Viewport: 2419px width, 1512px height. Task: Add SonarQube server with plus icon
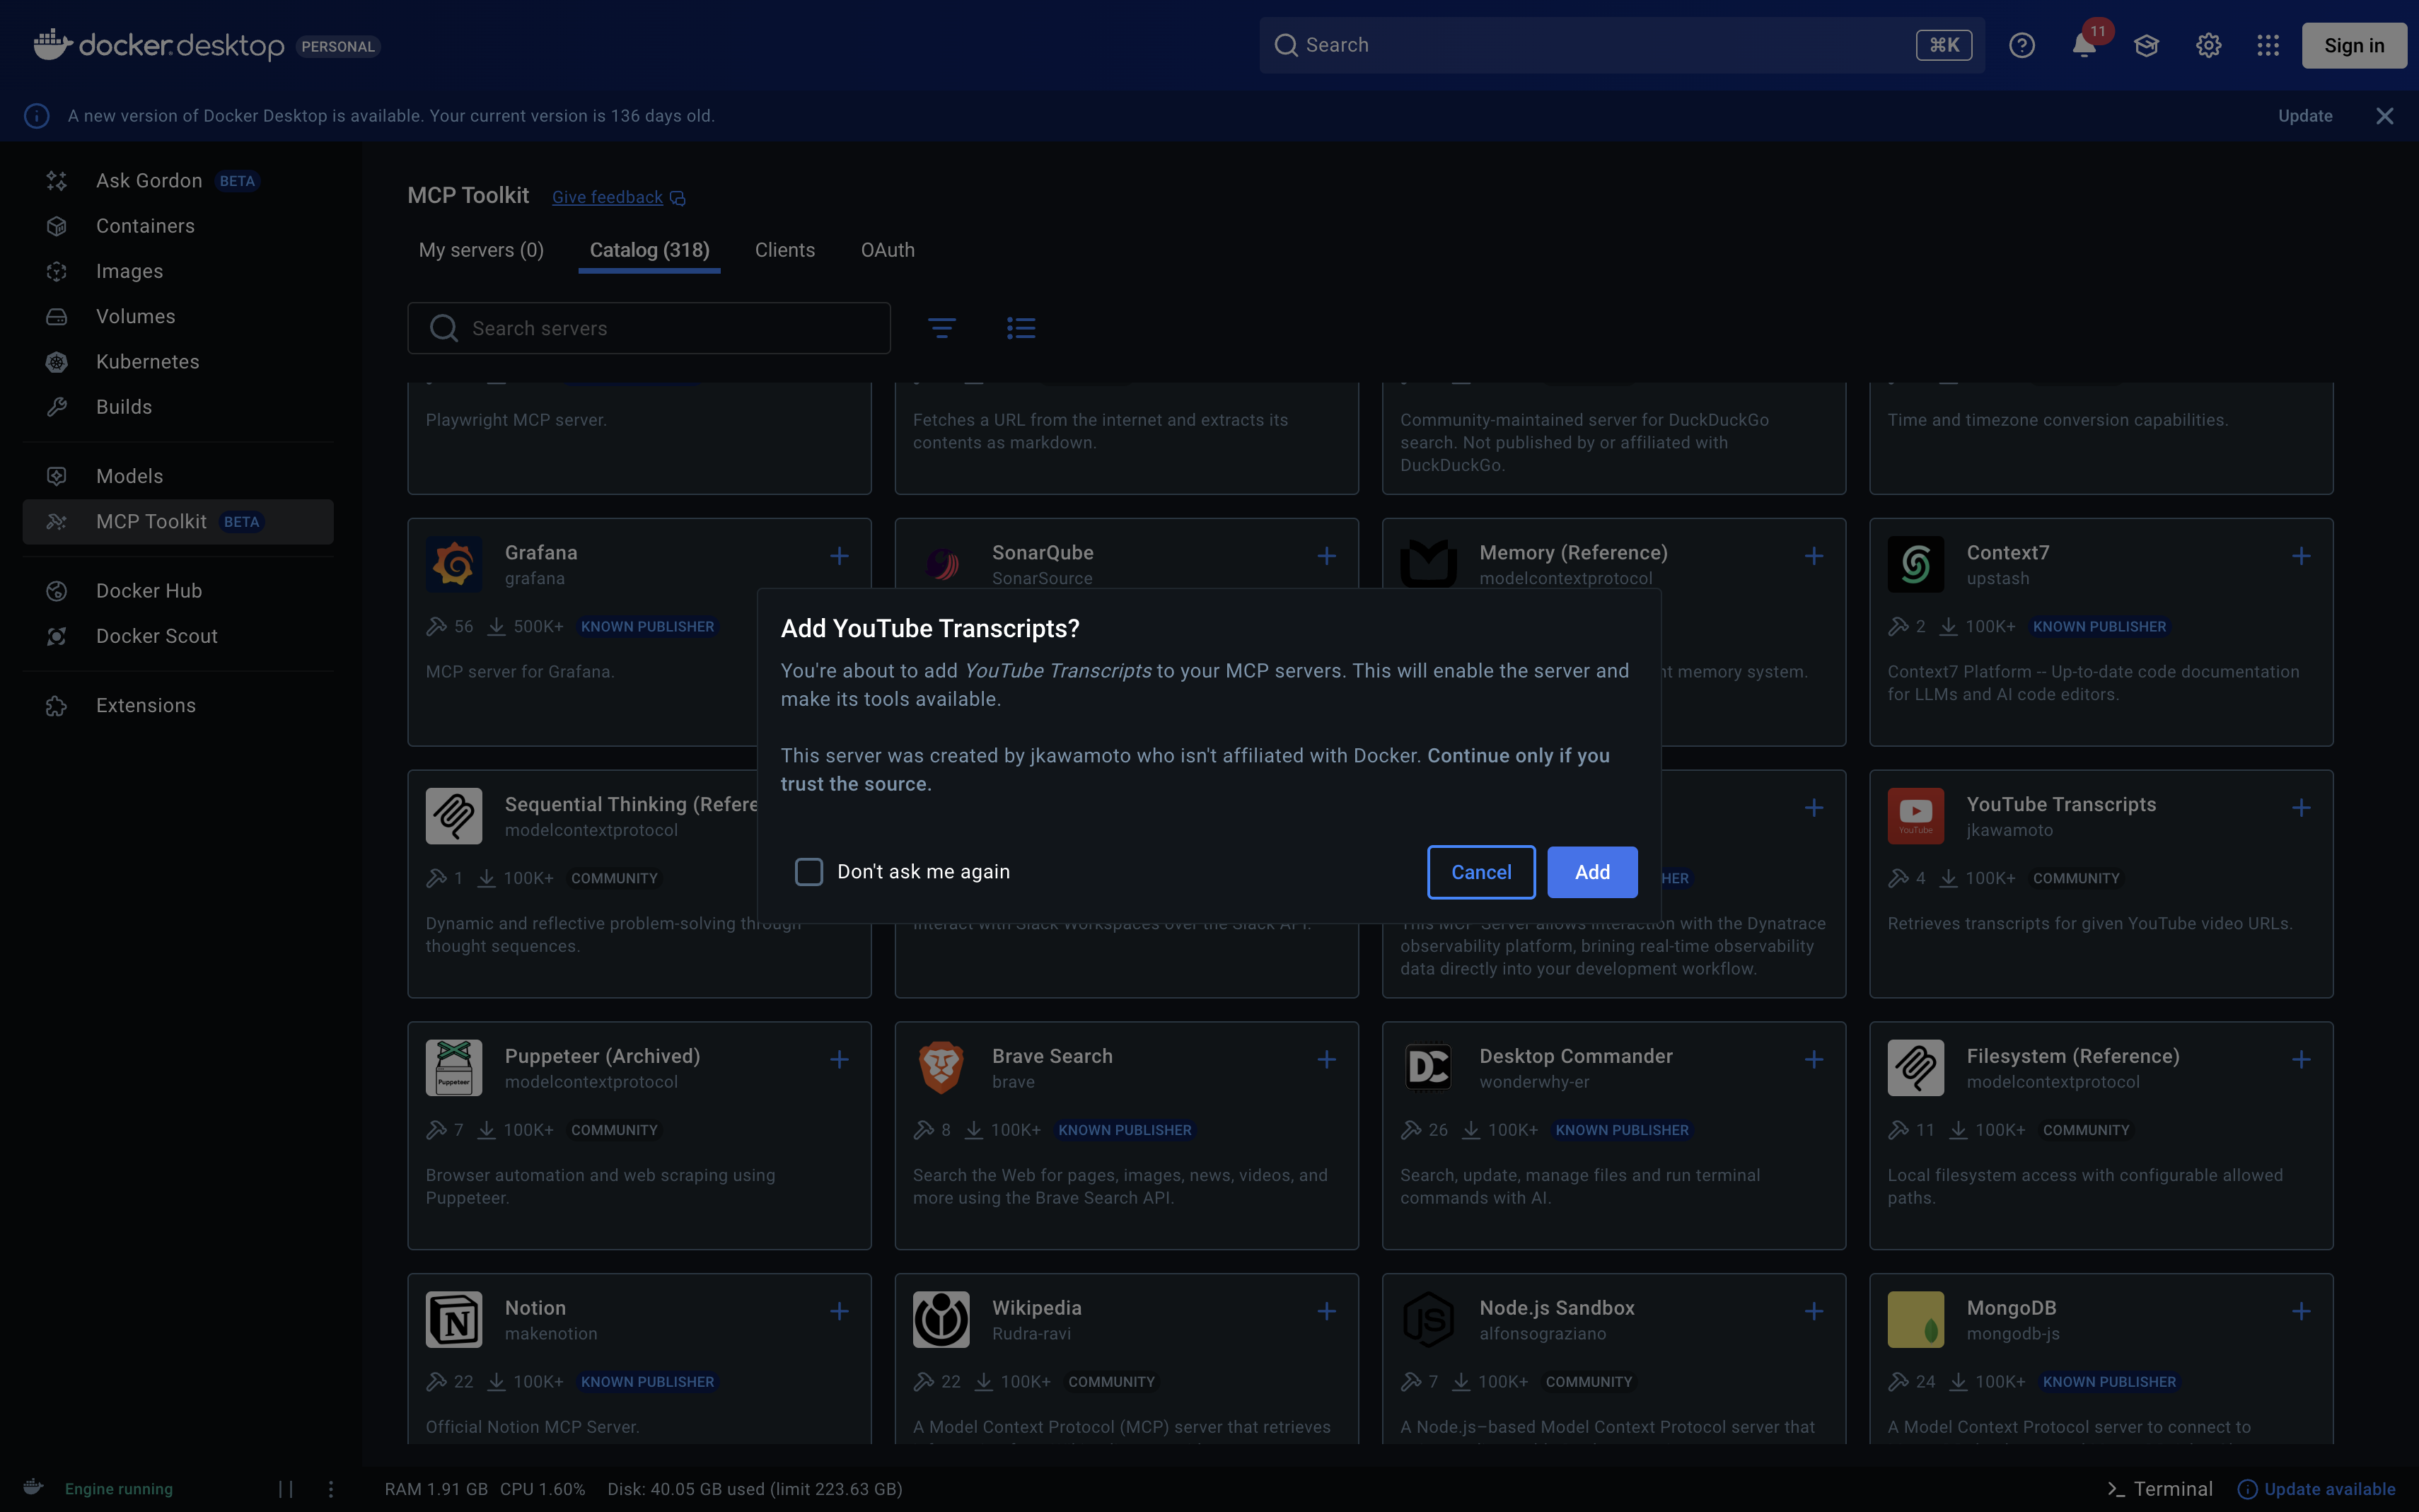[x=1326, y=556]
